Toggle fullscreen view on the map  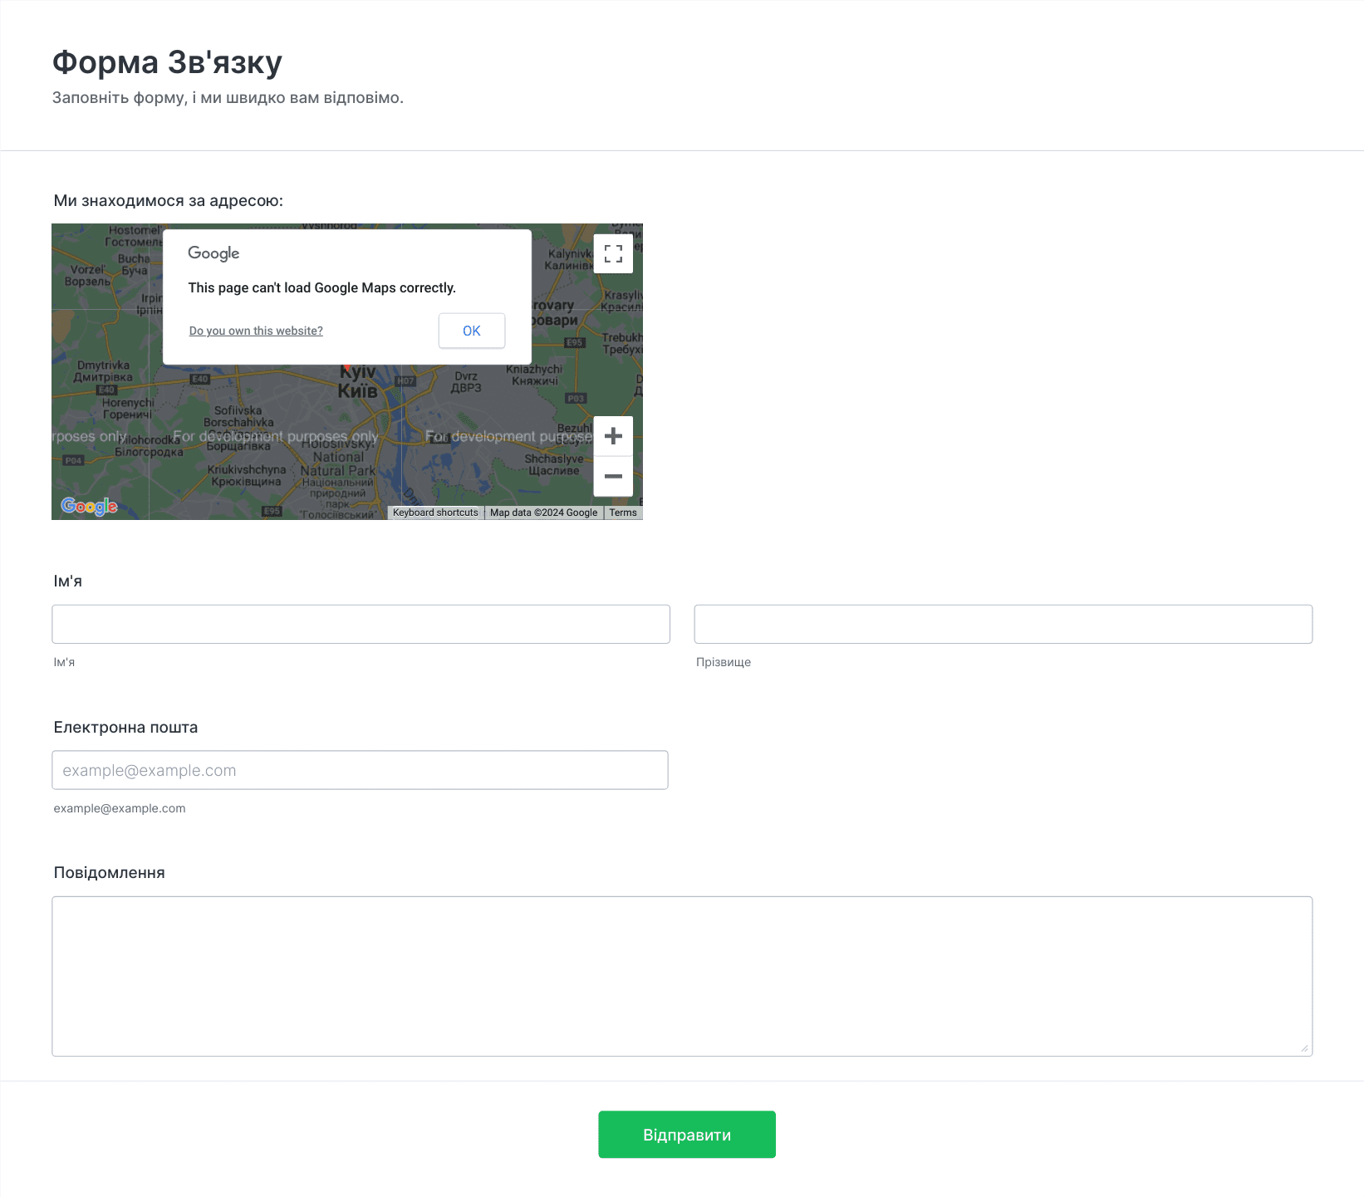613,254
